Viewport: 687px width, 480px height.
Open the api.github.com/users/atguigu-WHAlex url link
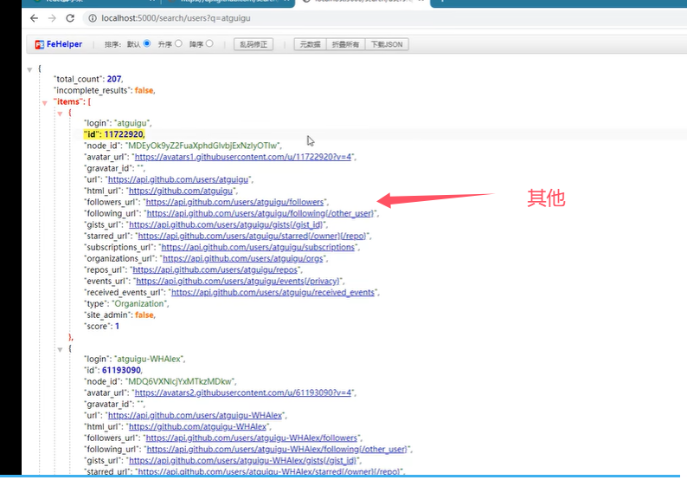click(195, 415)
